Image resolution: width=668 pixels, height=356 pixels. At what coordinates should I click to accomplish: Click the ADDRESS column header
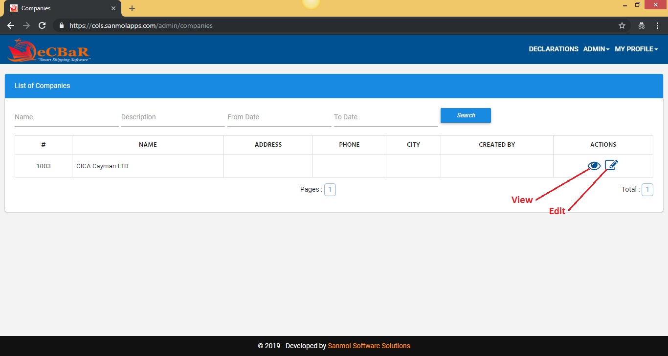pos(268,145)
